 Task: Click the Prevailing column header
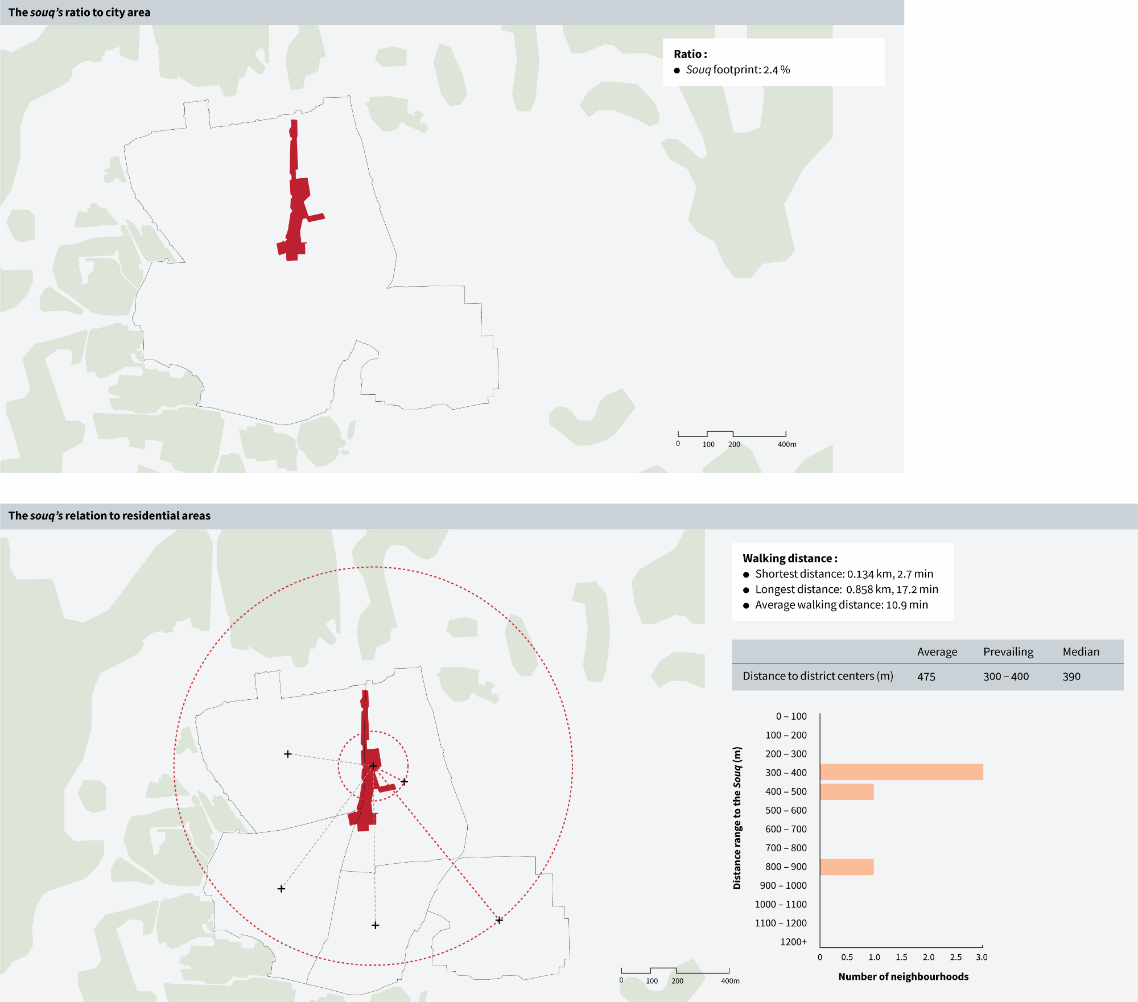pyautogui.click(x=1008, y=651)
